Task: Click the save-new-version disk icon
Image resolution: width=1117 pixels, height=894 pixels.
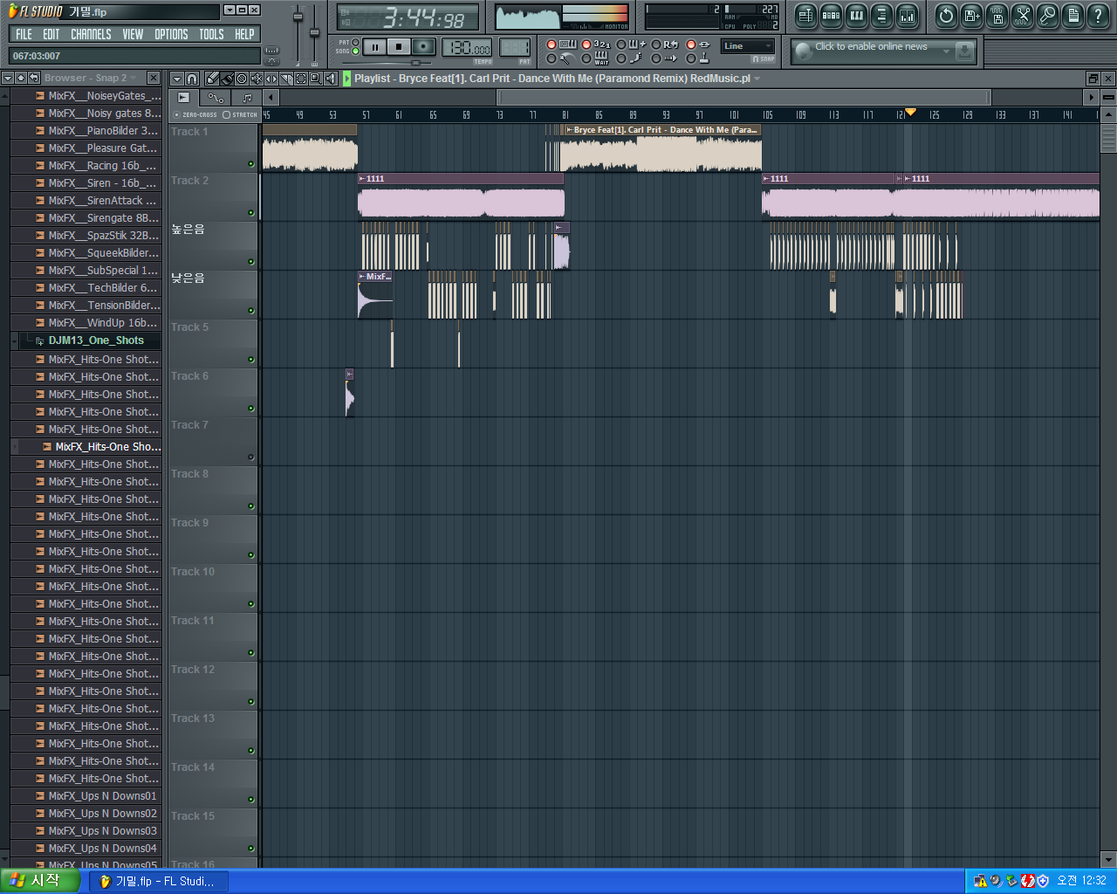Action: click(971, 16)
